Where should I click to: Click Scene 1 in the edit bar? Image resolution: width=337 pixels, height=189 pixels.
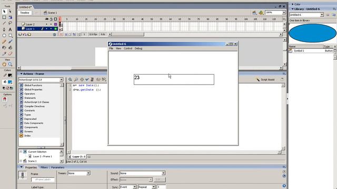point(51,13)
